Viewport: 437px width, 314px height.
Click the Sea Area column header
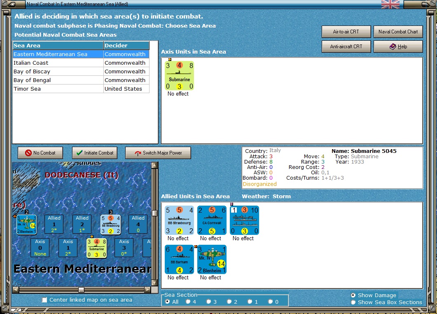click(58, 45)
